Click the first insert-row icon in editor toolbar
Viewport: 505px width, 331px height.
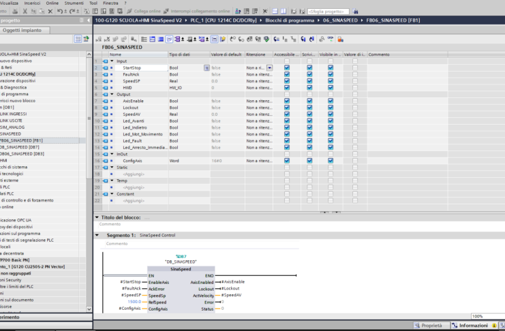click(99, 40)
